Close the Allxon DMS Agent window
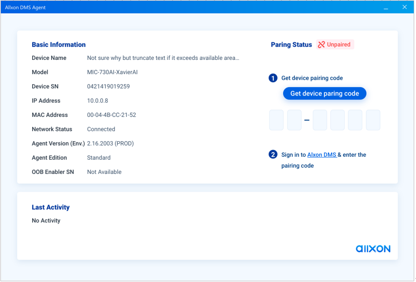The image size is (416, 282). (x=404, y=7)
